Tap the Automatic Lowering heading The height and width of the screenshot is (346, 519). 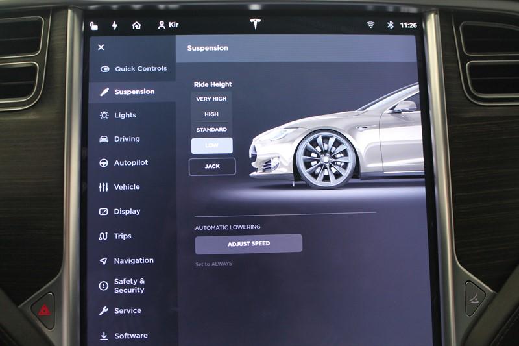228,227
